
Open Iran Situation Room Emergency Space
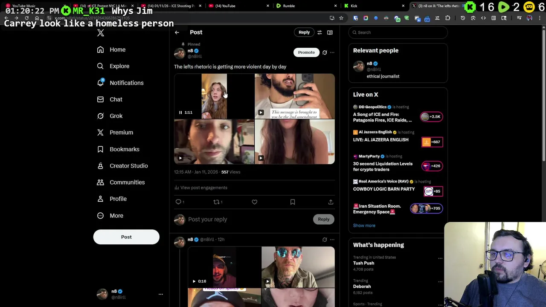(398, 209)
